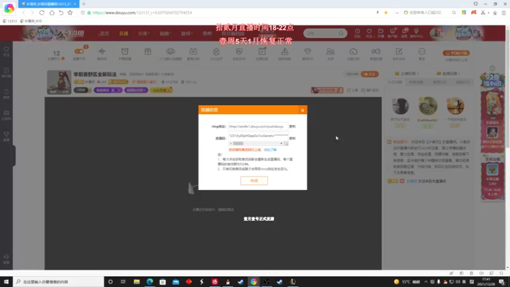The width and height of the screenshot is (510, 287).
Task: Close the orange stream info dialog via X
Action: [302, 110]
